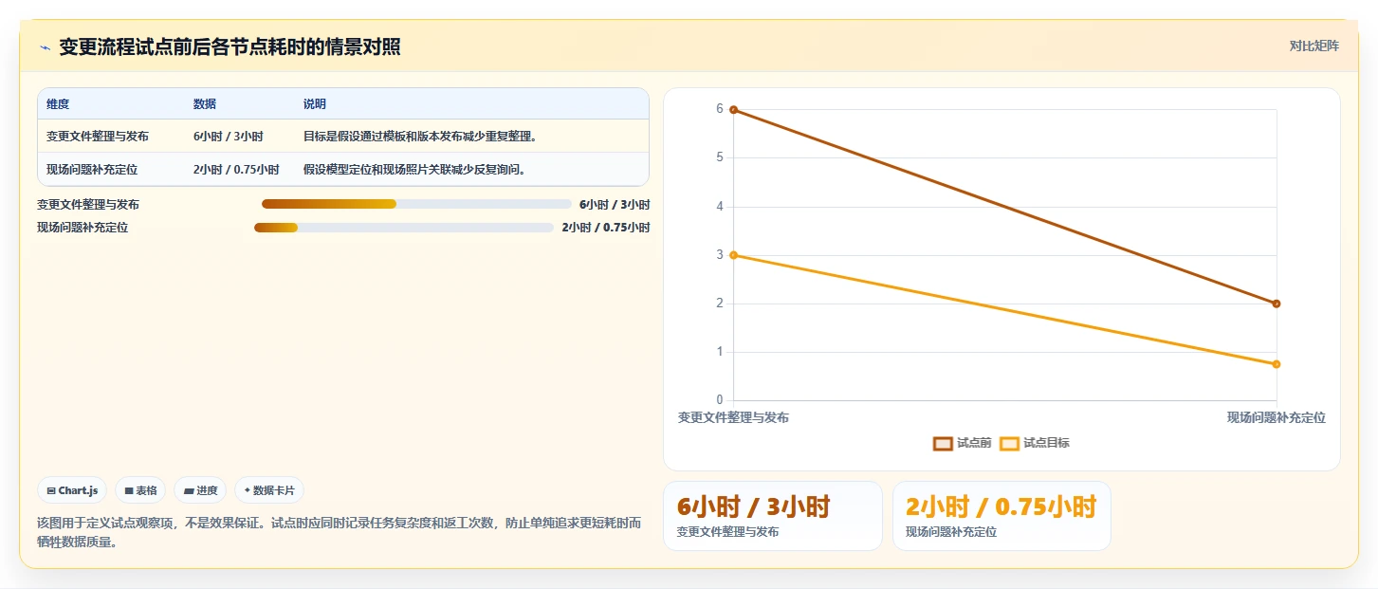Image resolution: width=1378 pixels, height=589 pixels.
Task: Open the 6小时 / 3小时 data card
Action: coord(773,516)
